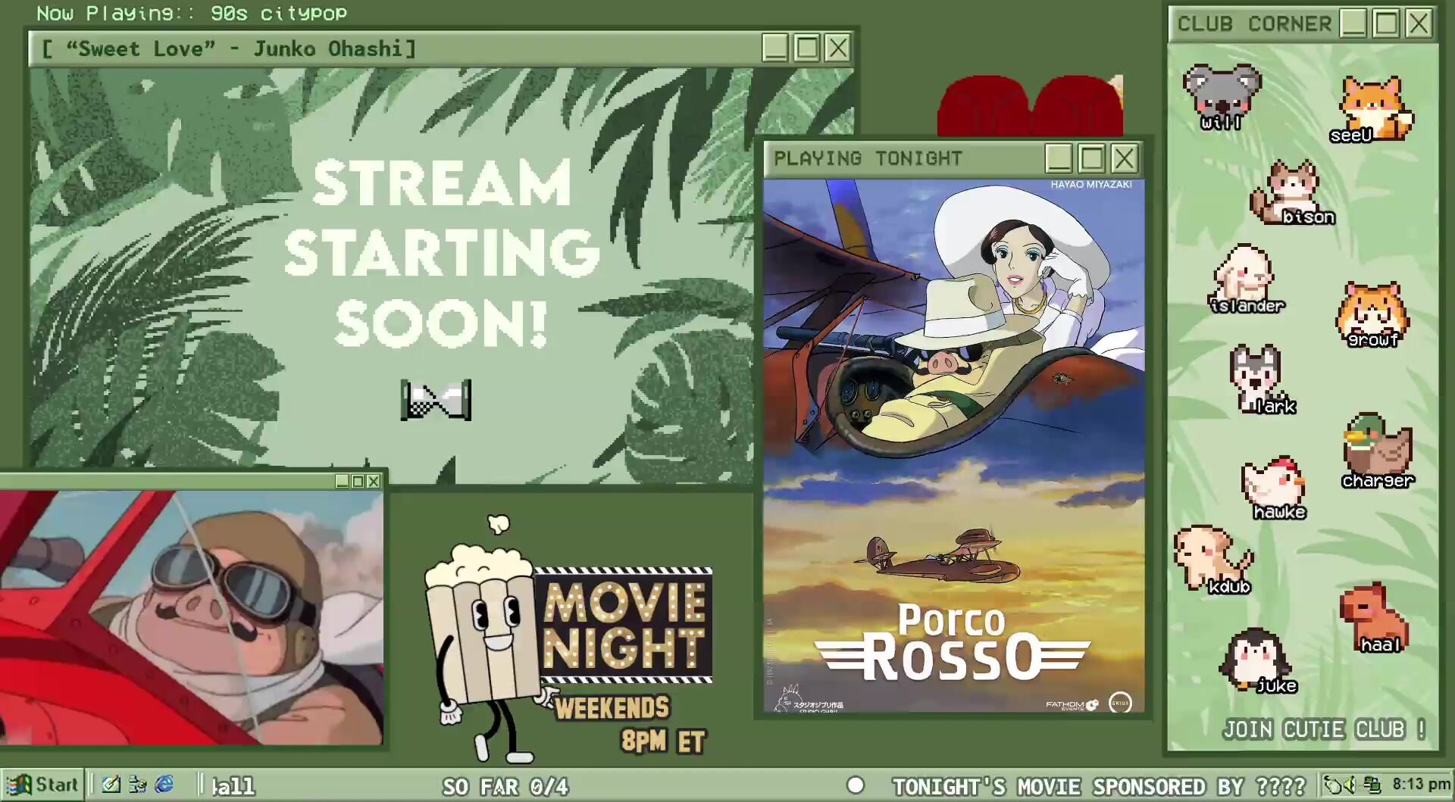The height and width of the screenshot is (802, 1455).
Task: Click the network connection tray icon
Action: click(x=1372, y=785)
